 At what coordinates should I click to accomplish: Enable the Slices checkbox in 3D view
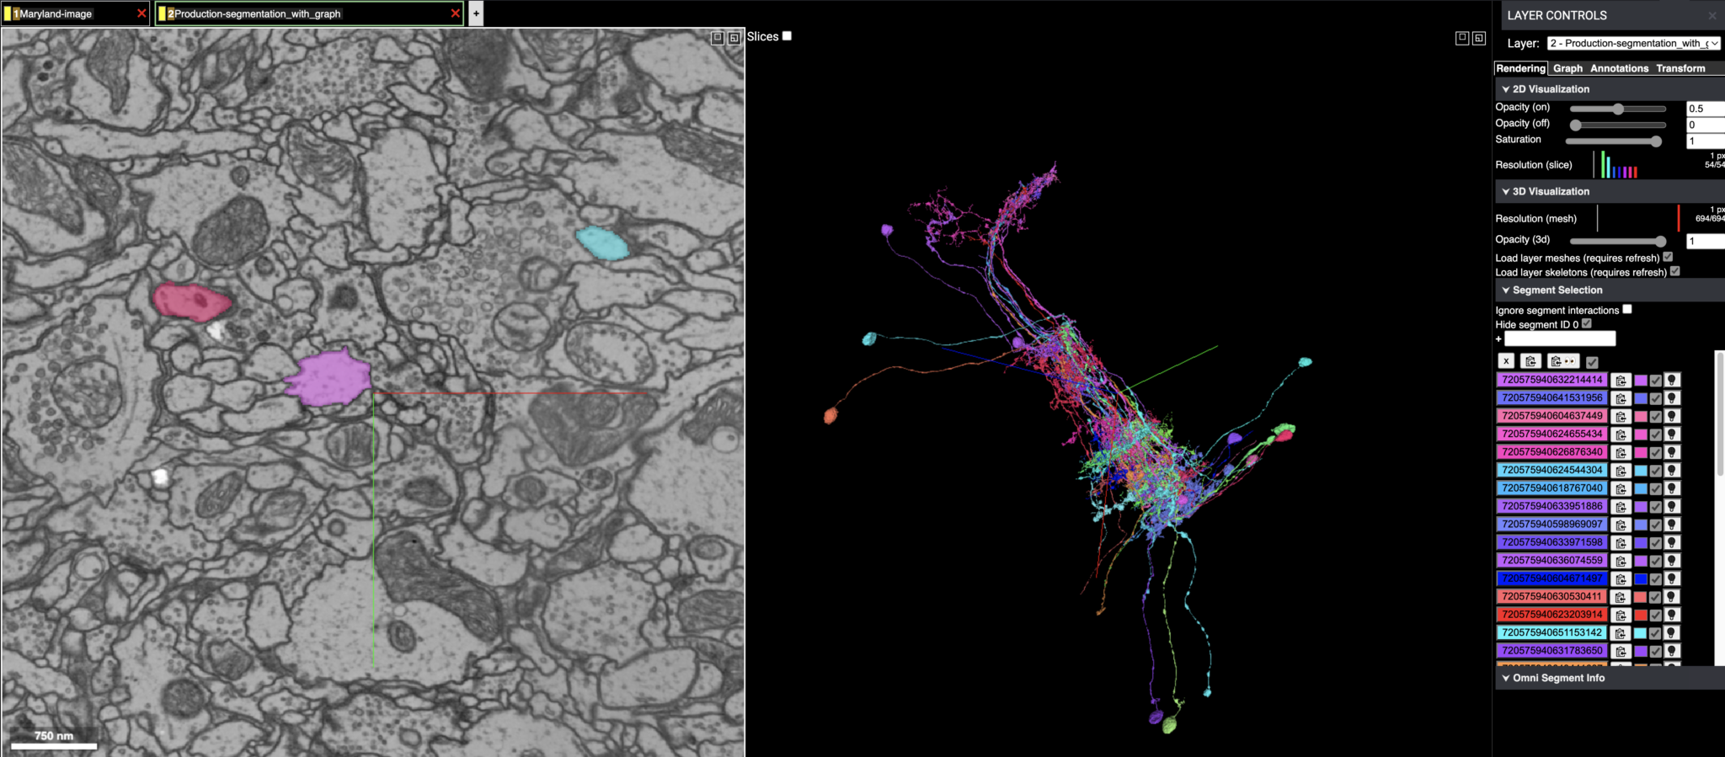click(x=787, y=36)
